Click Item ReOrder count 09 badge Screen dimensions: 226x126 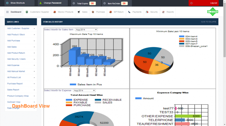click(124, 3)
